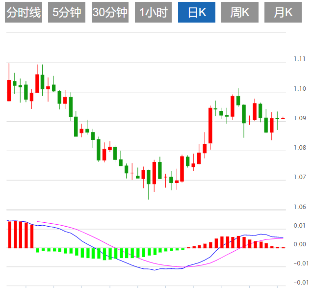
Task: Switch to the 周K weekly tab
Action: point(240,12)
